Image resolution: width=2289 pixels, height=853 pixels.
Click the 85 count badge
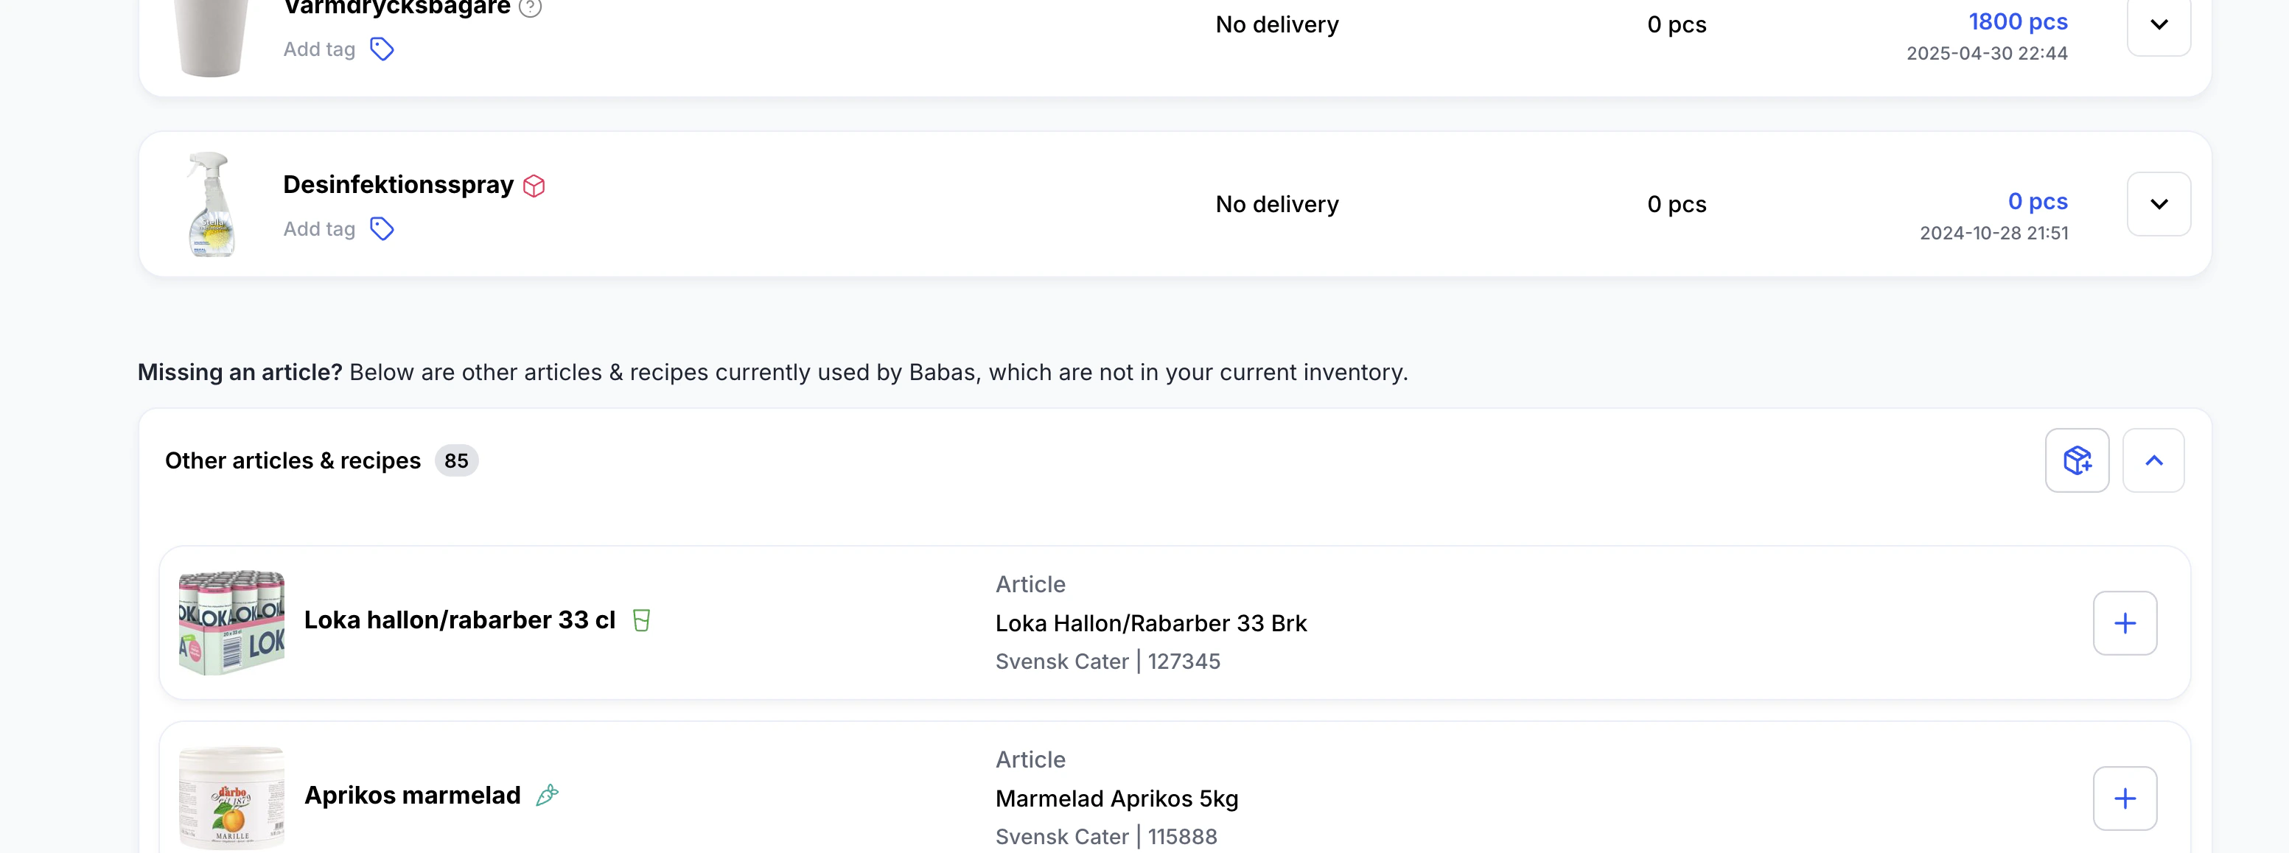click(456, 460)
